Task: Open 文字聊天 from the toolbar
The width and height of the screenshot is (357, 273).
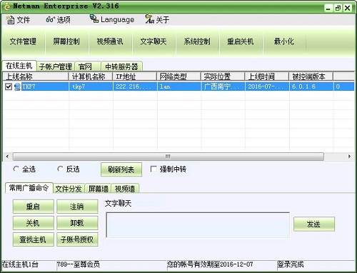Action: [x=154, y=41]
